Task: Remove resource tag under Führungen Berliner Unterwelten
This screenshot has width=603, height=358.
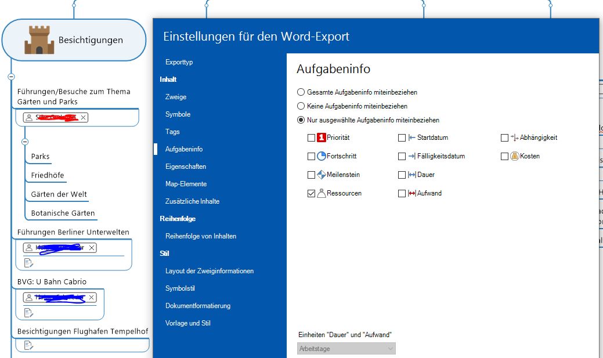Action: tap(92, 248)
